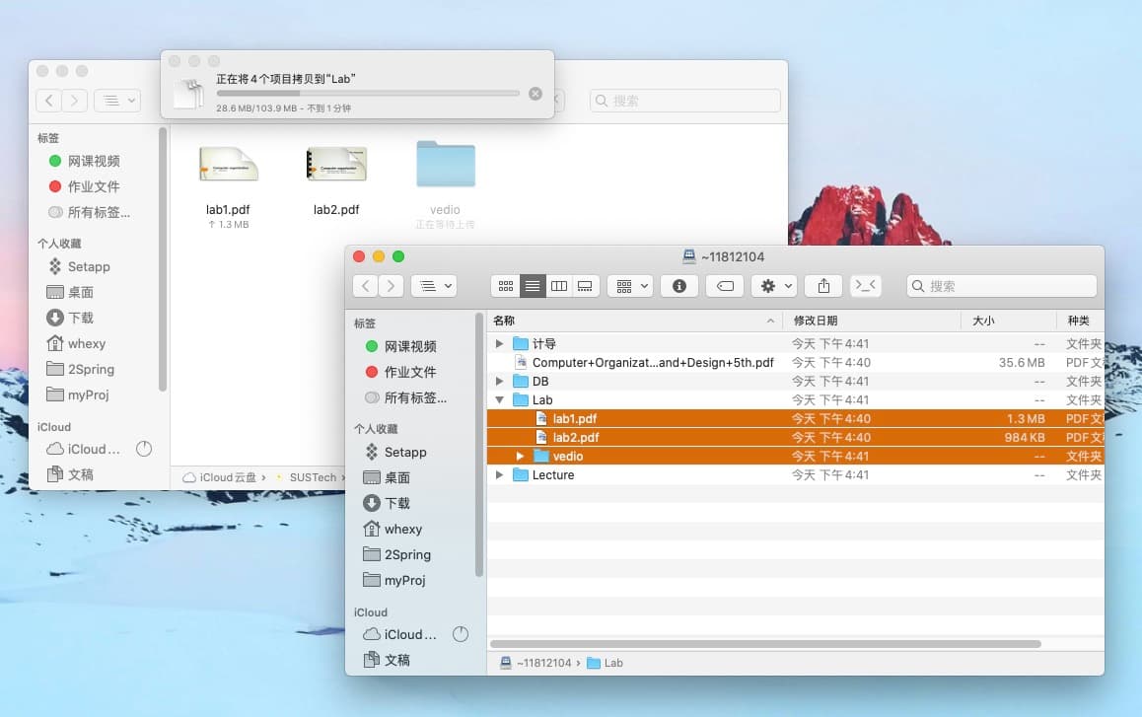Open the share button in toolbar

[x=823, y=286]
